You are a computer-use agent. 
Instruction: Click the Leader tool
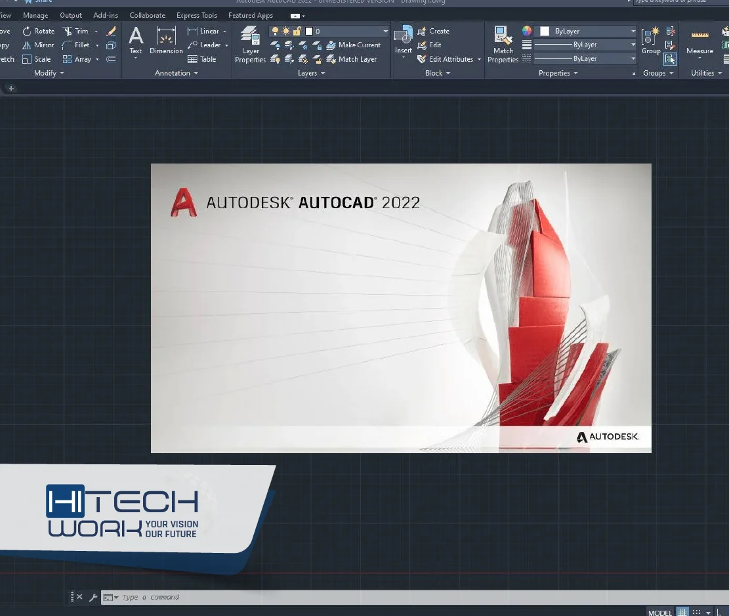204,45
